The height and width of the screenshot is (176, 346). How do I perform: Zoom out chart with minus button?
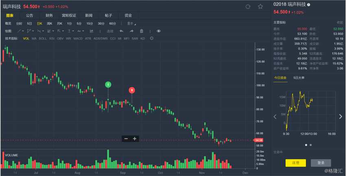126,139
